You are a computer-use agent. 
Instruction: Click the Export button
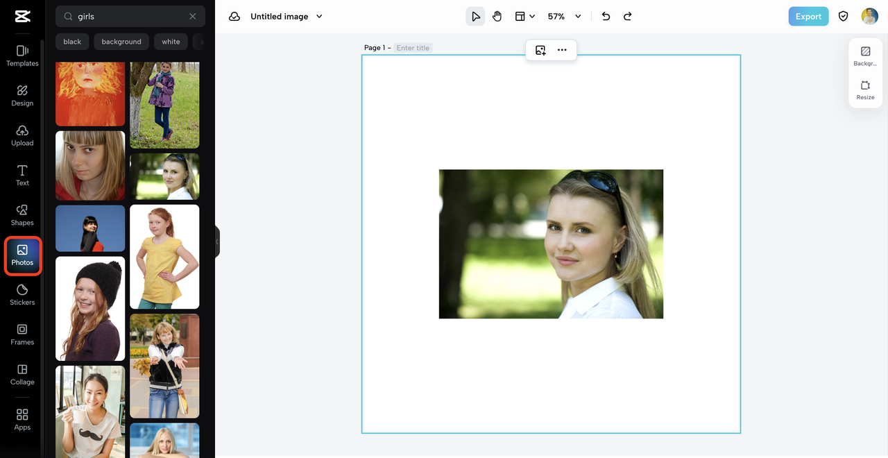coord(808,16)
